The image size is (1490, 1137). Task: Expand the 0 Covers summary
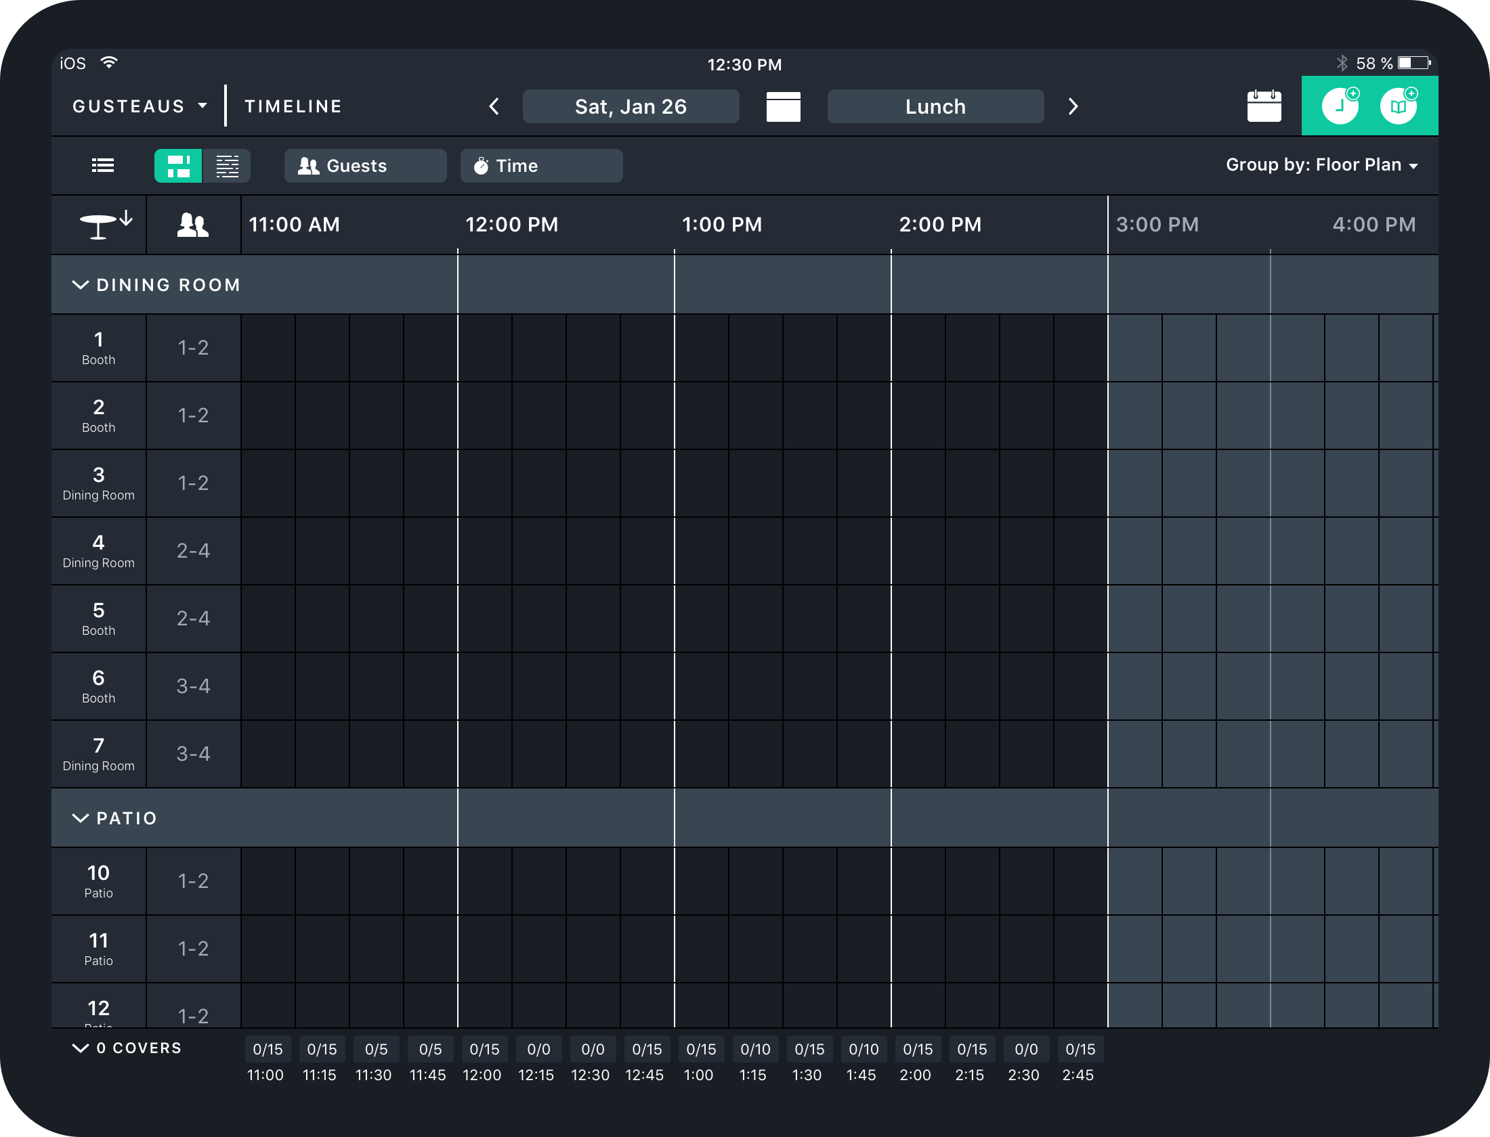81,1048
